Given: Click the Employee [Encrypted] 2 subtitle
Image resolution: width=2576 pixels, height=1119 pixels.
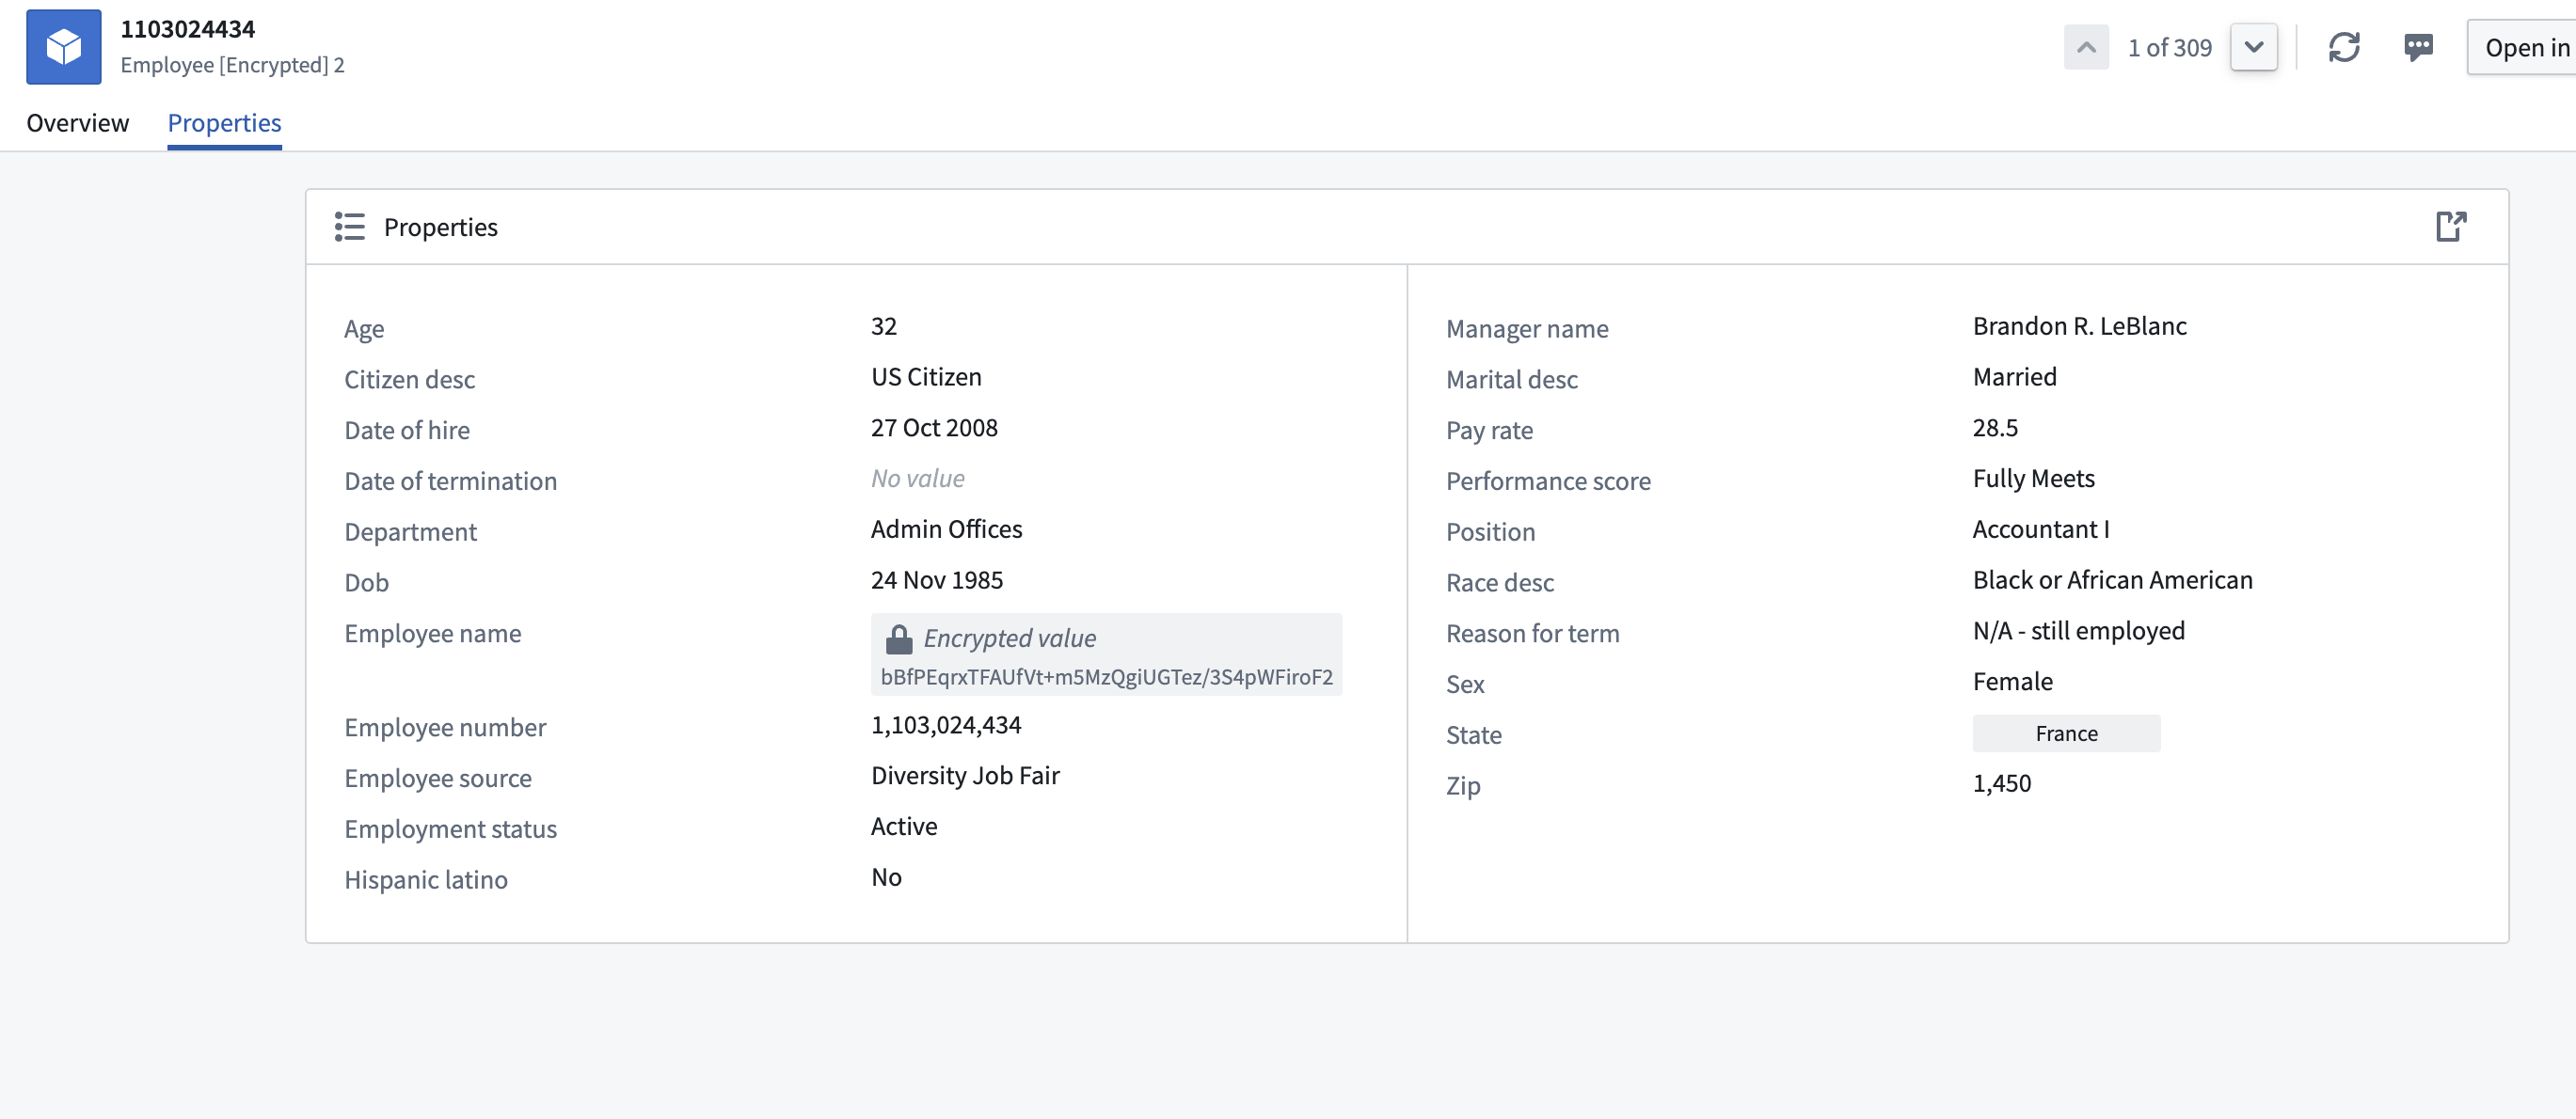Looking at the screenshot, I should 232,65.
